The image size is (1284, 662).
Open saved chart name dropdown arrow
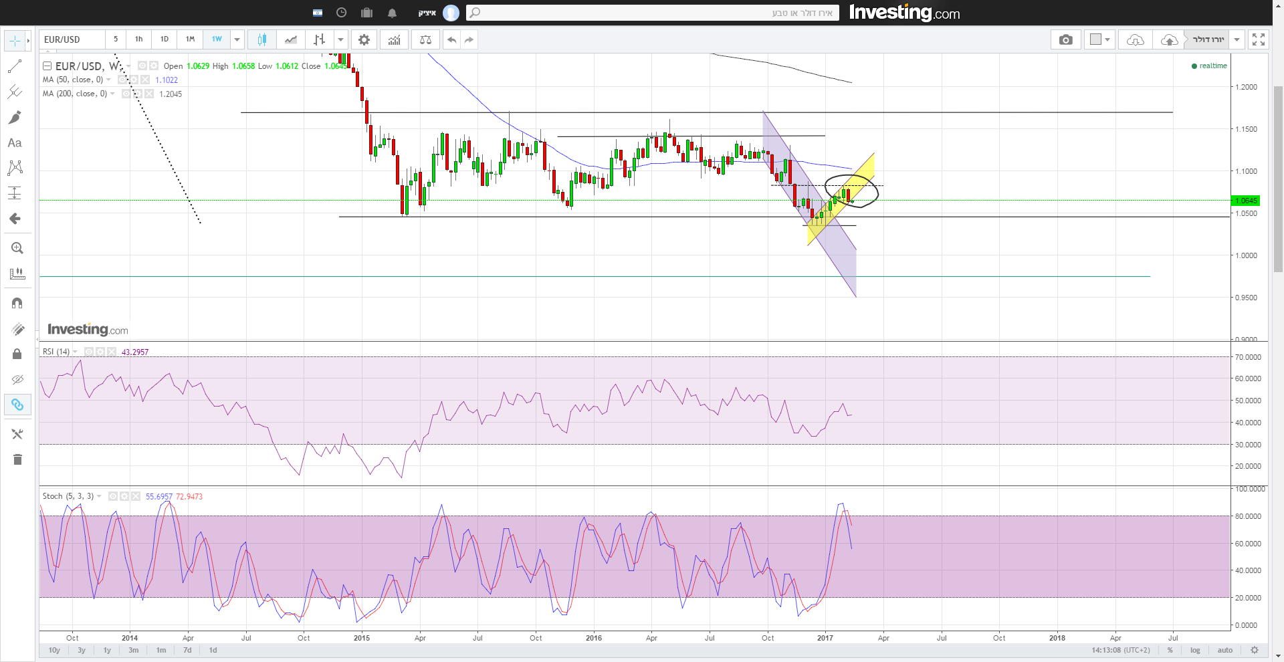click(x=1237, y=39)
